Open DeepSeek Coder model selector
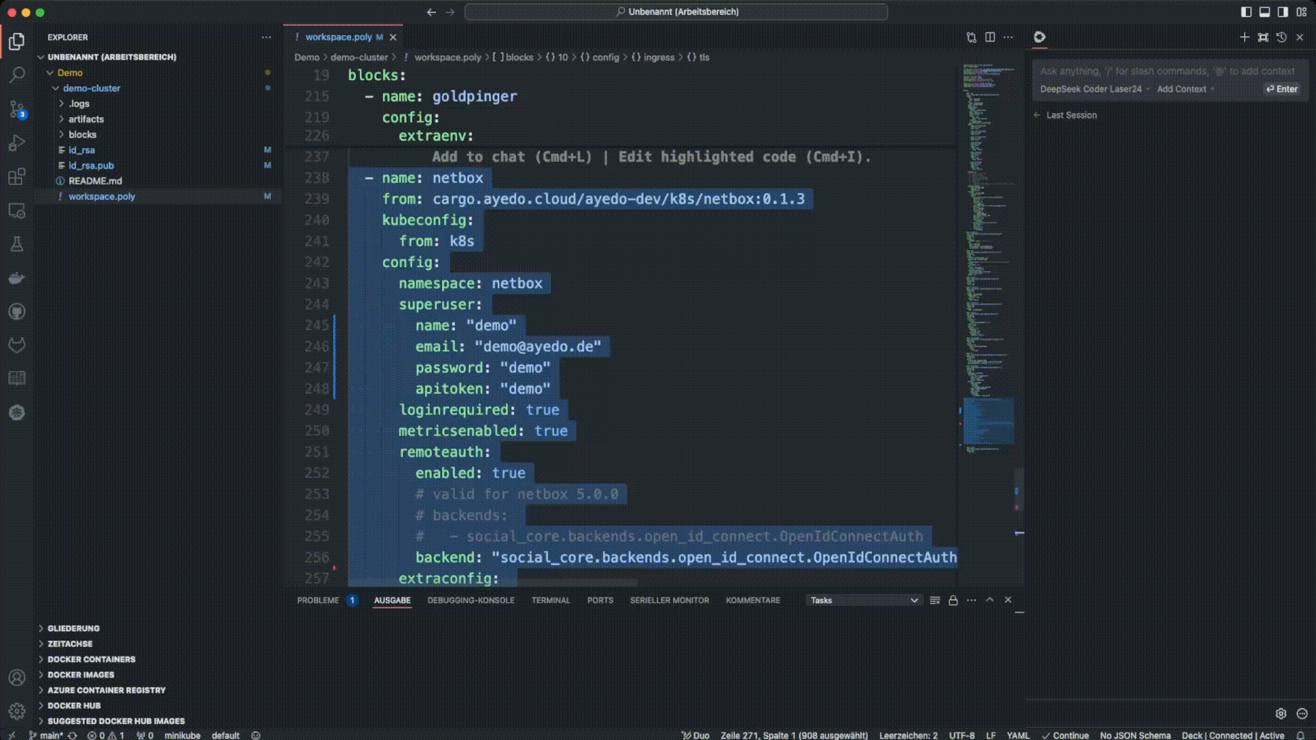 (x=1095, y=89)
